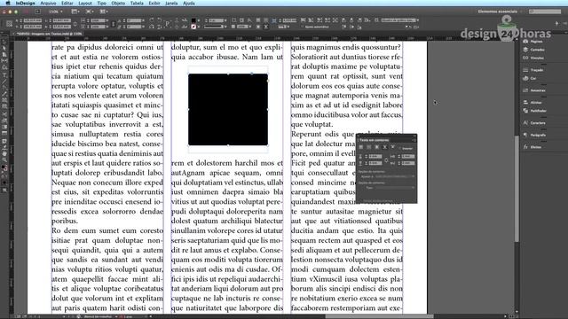Flip the object vertically
The width and height of the screenshot is (568, 319).
click(x=160, y=27)
